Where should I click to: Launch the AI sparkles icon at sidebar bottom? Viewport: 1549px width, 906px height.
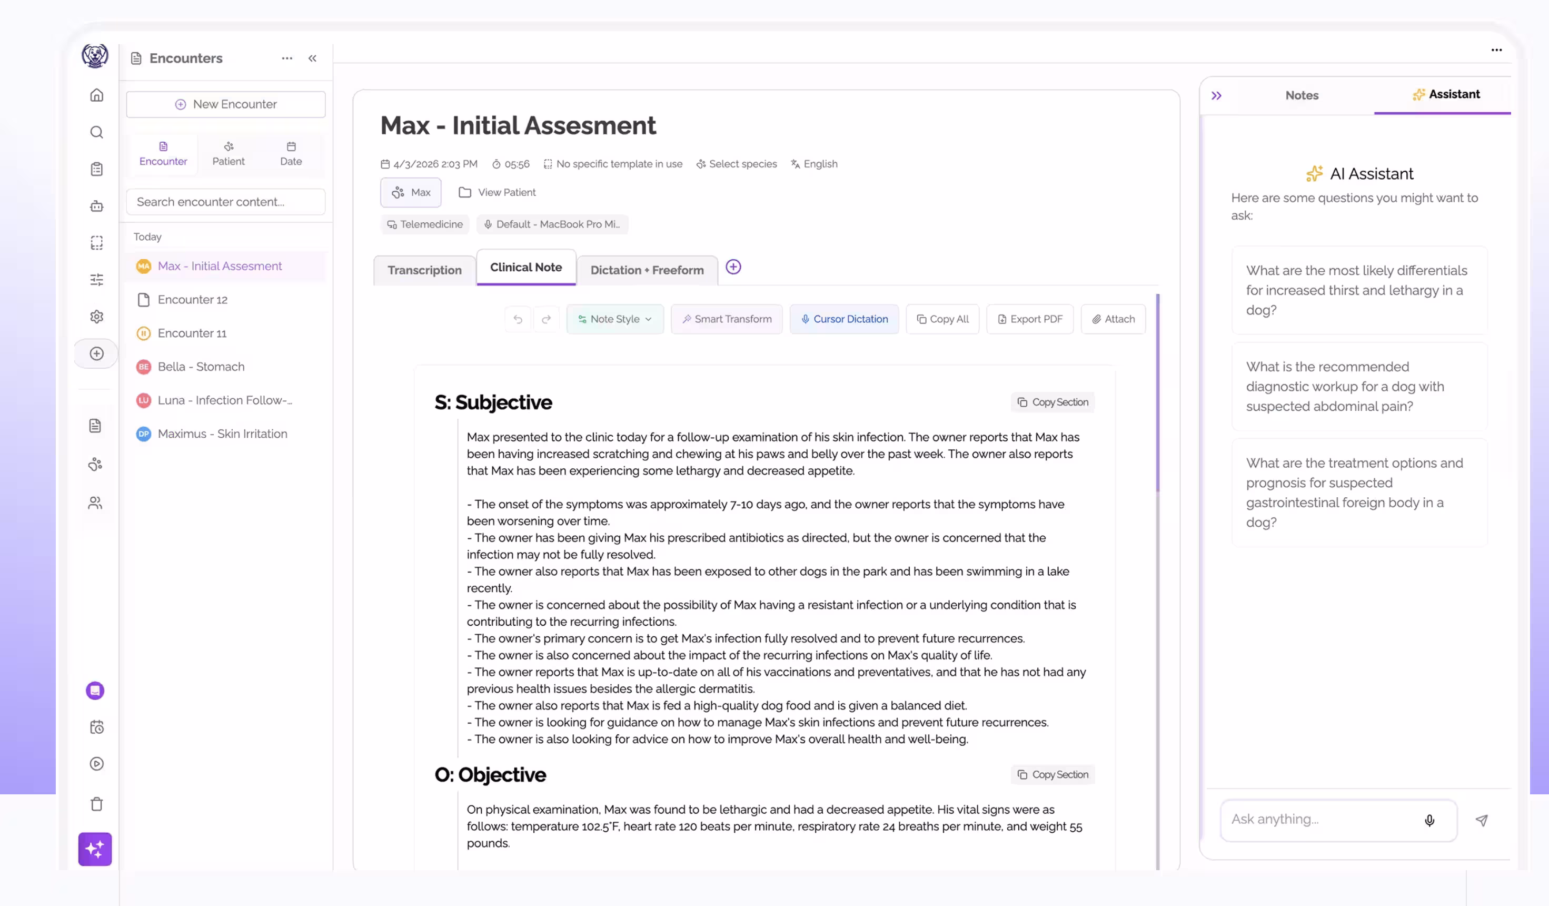coord(95,850)
